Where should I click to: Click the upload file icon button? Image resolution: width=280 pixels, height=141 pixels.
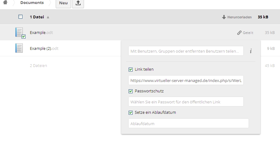(x=78, y=3)
